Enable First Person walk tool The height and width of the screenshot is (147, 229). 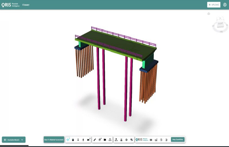pos(83,140)
